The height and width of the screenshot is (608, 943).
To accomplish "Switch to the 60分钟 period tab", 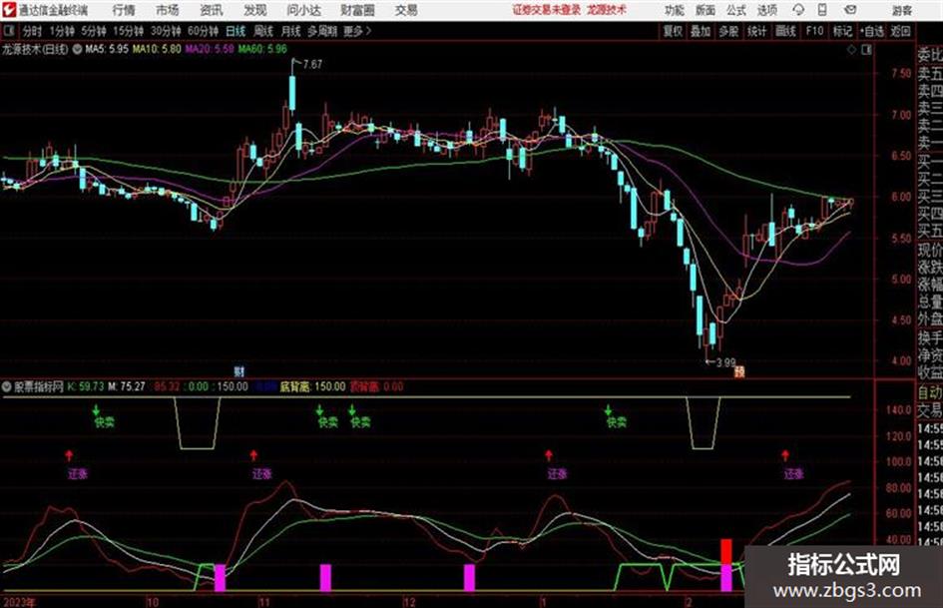I will pyautogui.click(x=203, y=31).
